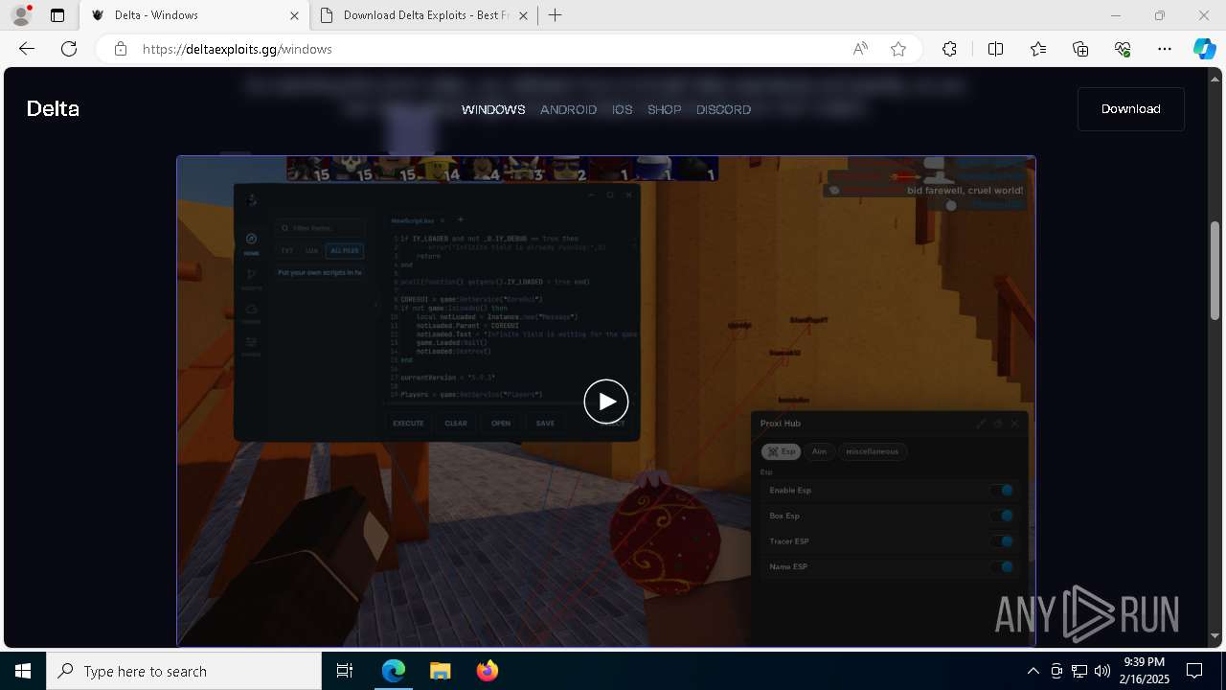This screenshot has width=1226, height=690.
Task: Switch to Download Delta Exploits tab
Action: point(424,15)
